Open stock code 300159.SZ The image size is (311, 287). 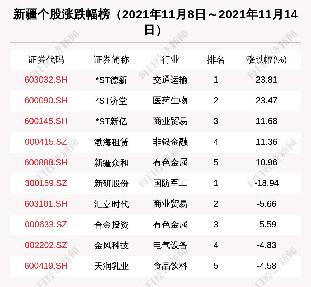[x=46, y=183]
